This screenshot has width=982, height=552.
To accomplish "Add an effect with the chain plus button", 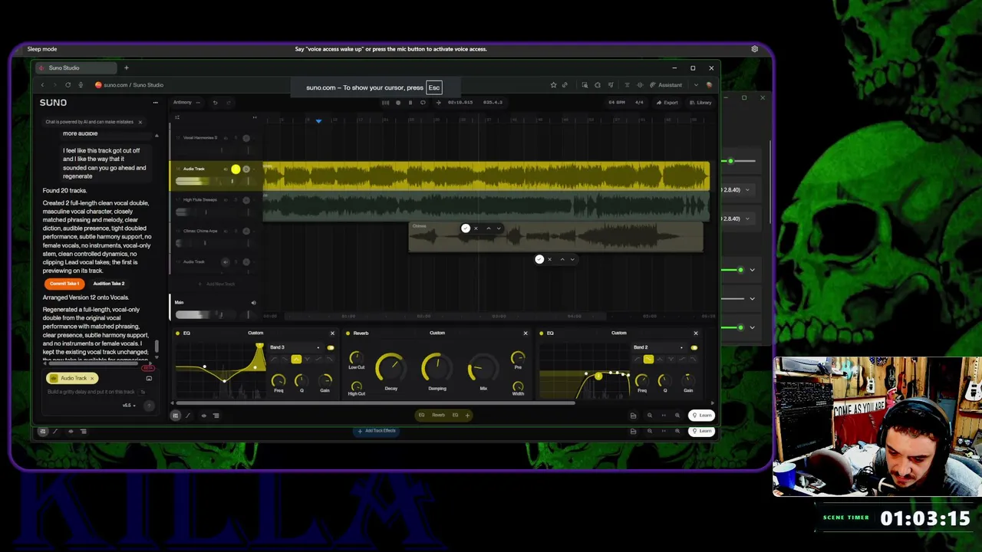I will click(x=467, y=416).
